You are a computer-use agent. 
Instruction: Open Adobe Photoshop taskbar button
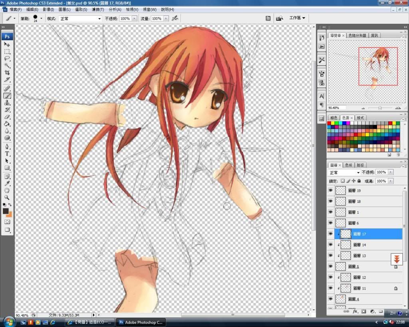pos(141,322)
